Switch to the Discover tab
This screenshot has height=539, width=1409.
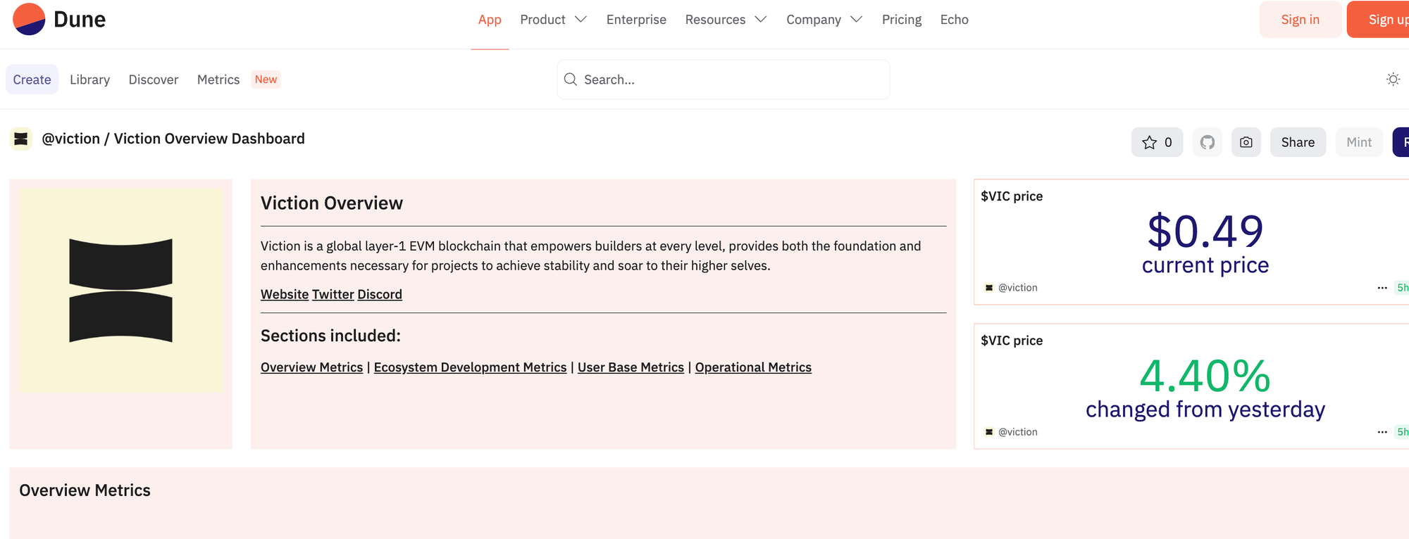pyautogui.click(x=154, y=80)
